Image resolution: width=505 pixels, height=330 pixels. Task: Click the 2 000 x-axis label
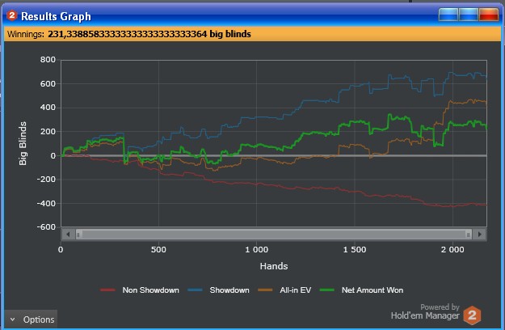[452, 249]
